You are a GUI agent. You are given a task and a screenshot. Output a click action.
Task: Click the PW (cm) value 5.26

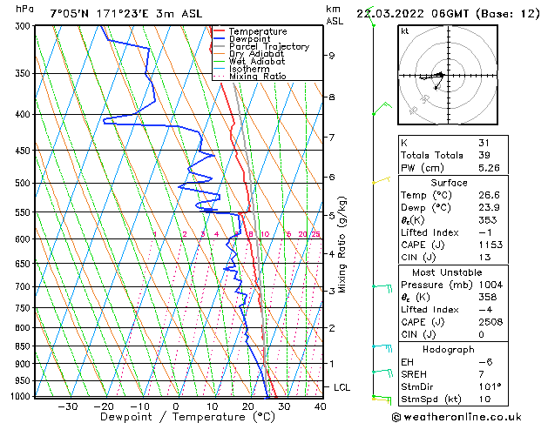click(489, 168)
